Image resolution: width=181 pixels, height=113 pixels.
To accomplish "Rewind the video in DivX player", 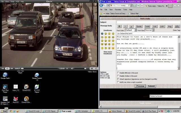I will [3, 68].
